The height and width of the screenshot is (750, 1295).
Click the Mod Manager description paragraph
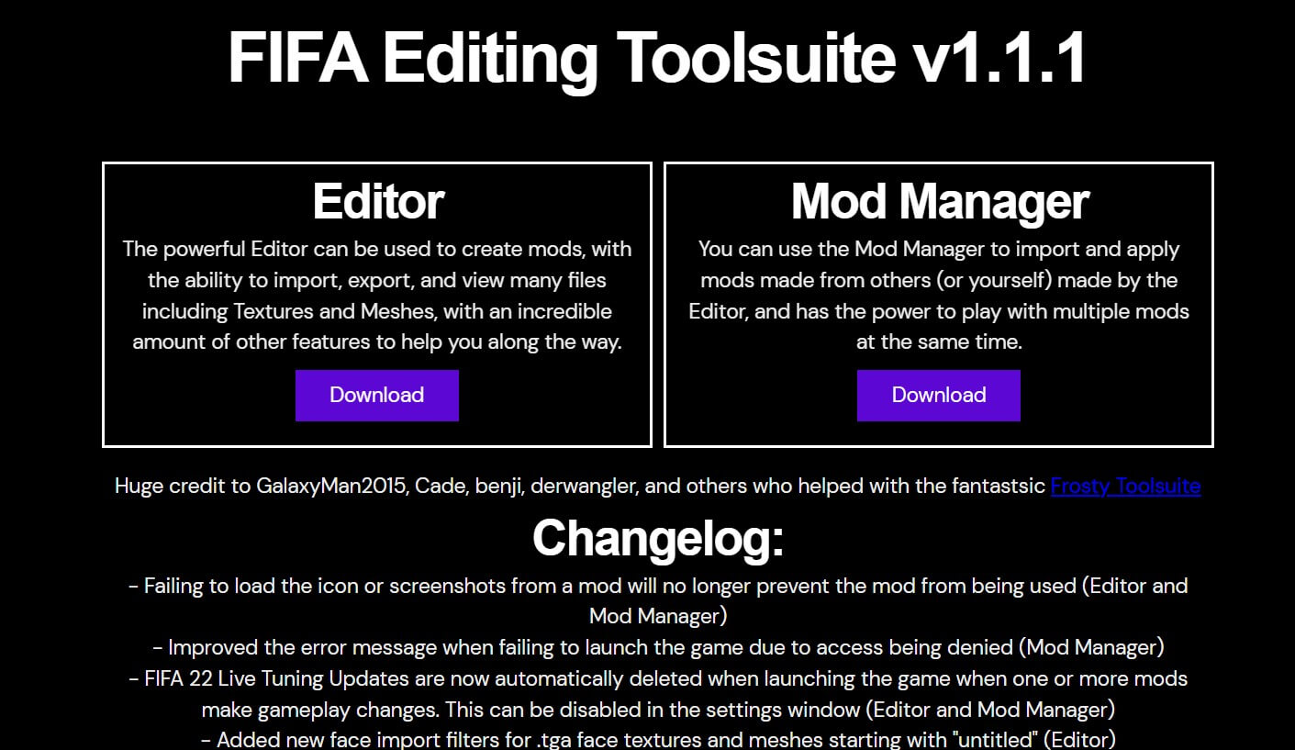click(x=939, y=296)
